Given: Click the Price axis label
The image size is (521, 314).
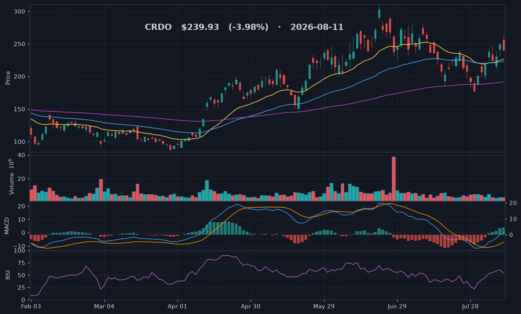Looking at the screenshot, I should click(8, 78).
